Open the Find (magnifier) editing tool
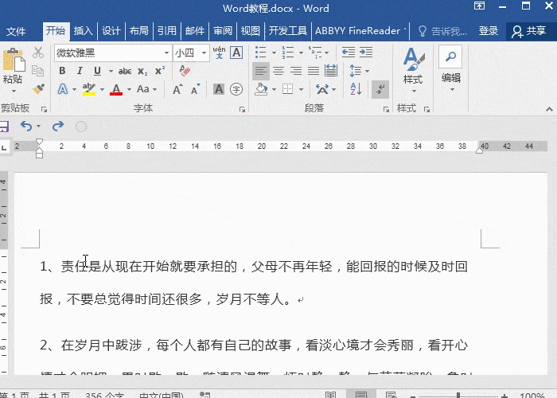The height and width of the screenshot is (398, 557). click(x=450, y=57)
